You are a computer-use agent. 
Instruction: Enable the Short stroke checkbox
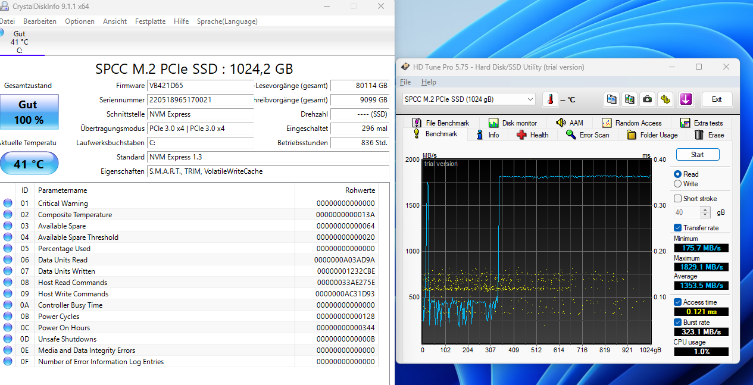[677, 198]
